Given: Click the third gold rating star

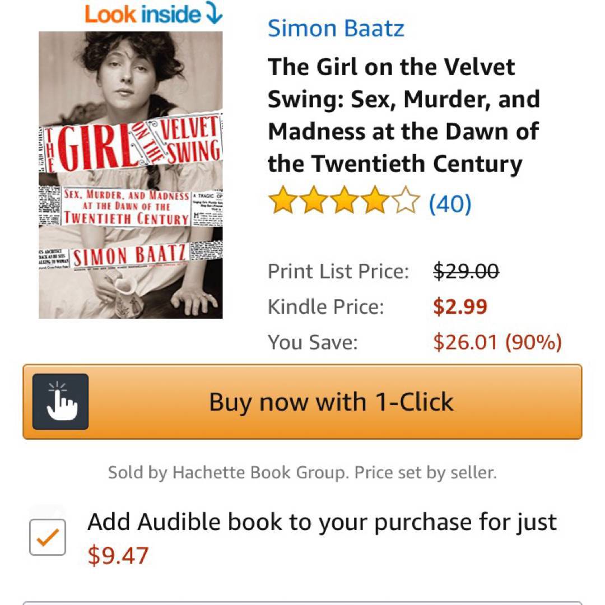Looking at the screenshot, I should (344, 202).
